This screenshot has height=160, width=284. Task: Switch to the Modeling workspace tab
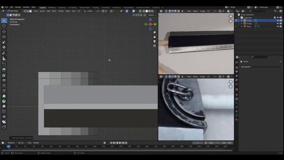click(52, 8)
